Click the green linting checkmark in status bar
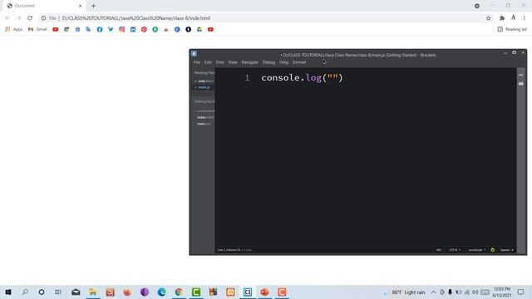The width and height of the screenshot is (532, 299). pos(493,250)
